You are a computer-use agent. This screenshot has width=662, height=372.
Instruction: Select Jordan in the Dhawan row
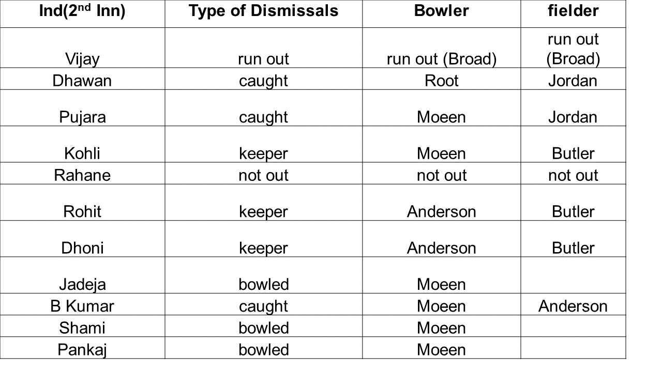pyautogui.click(x=573, y=81)
